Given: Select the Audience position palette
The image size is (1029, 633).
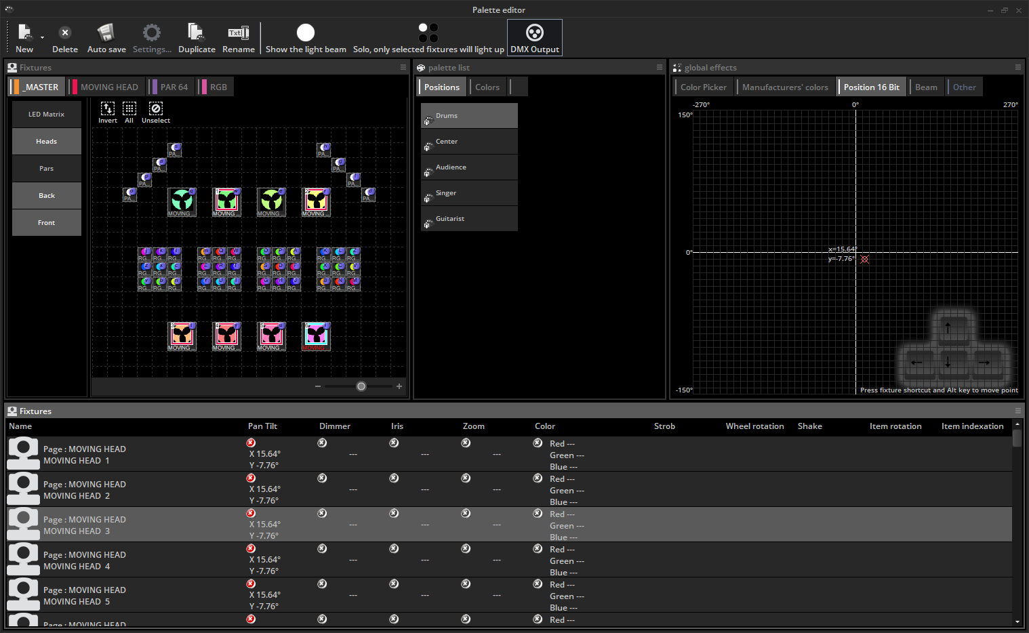Looking at the screenshot, I should 469,167.
